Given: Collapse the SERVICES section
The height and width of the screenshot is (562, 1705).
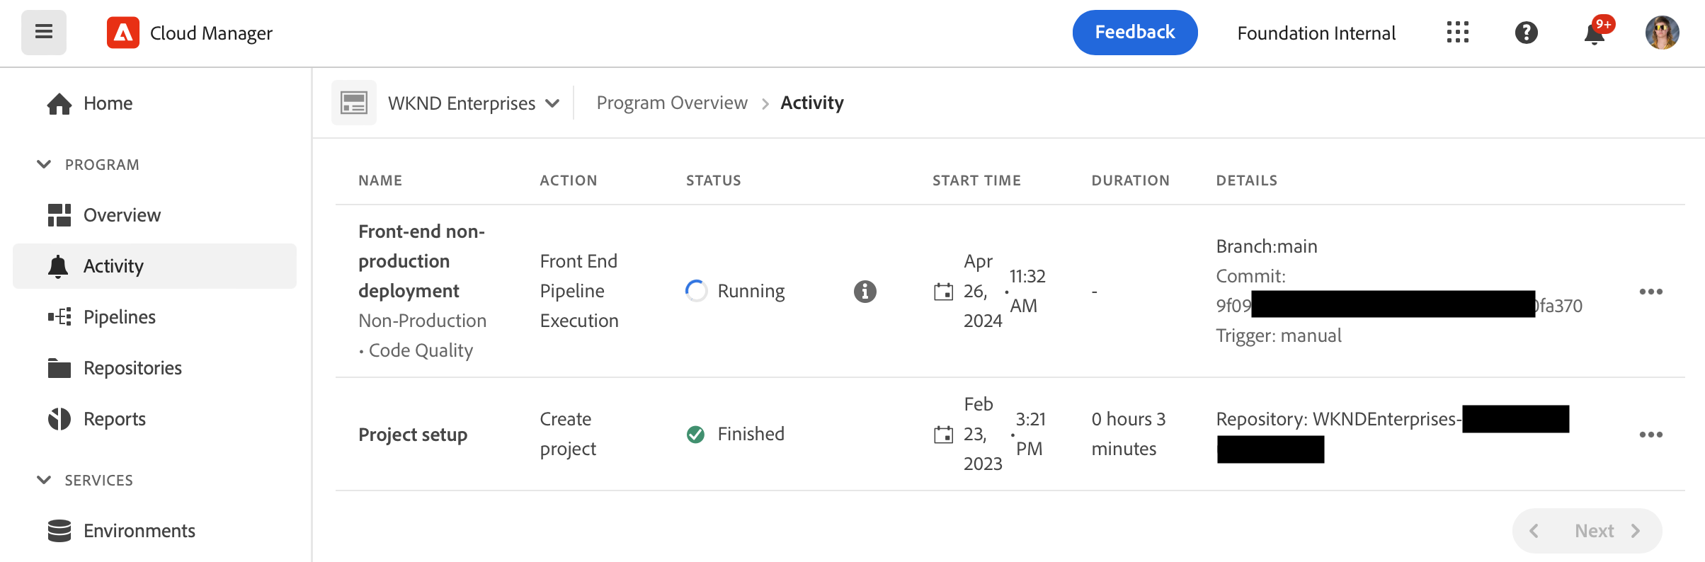Looking at the screenshot, I should click(x=44, y=480).
